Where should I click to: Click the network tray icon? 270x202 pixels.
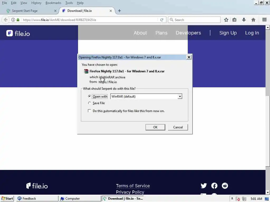[x=244, y=199]
